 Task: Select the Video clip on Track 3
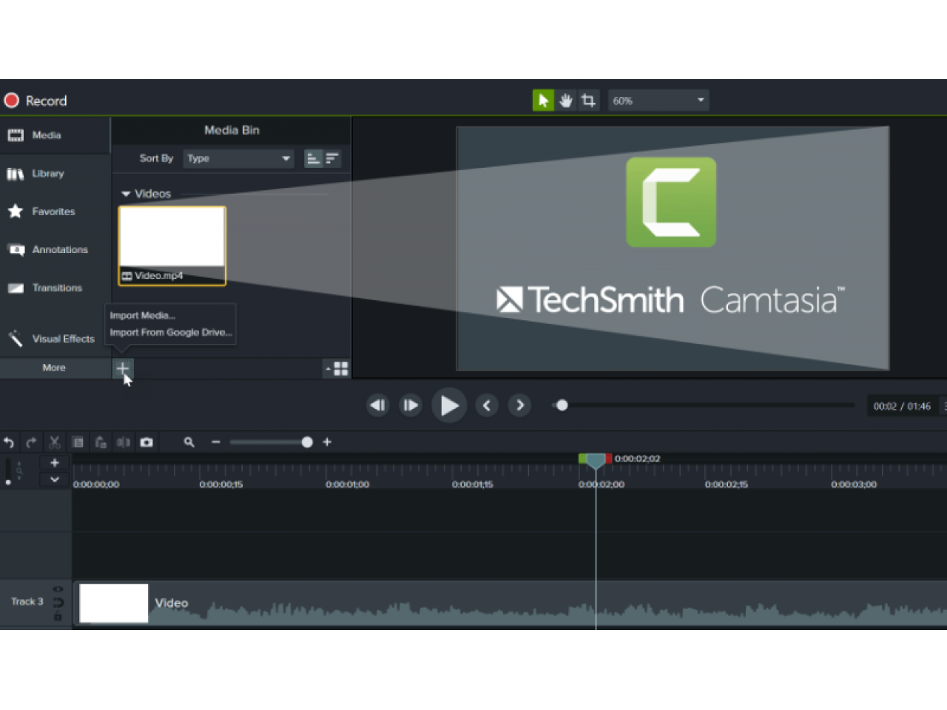point(510,603)
